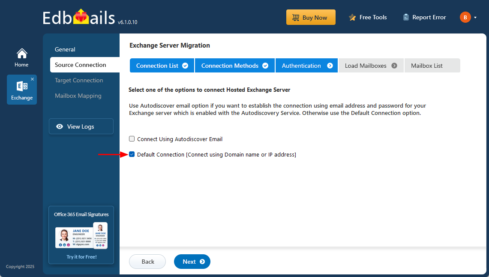This screenshot has width=489, height=277.
Task: Click the Copyright 2025 text
Action: 20,266
